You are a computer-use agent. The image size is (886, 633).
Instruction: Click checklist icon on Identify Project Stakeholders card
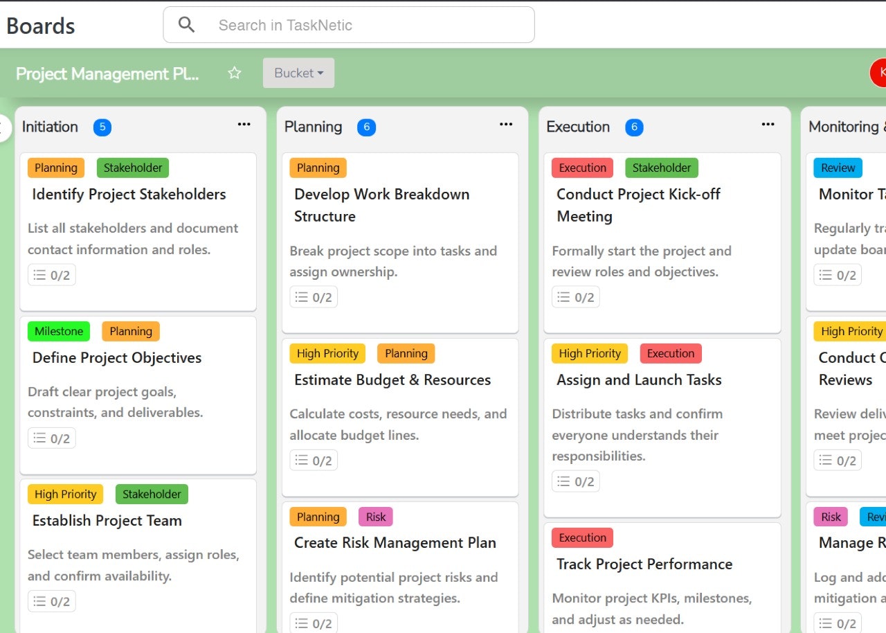[x=40, y=275]
